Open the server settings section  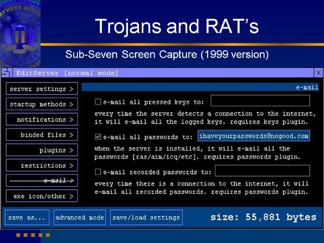point(42,89)
